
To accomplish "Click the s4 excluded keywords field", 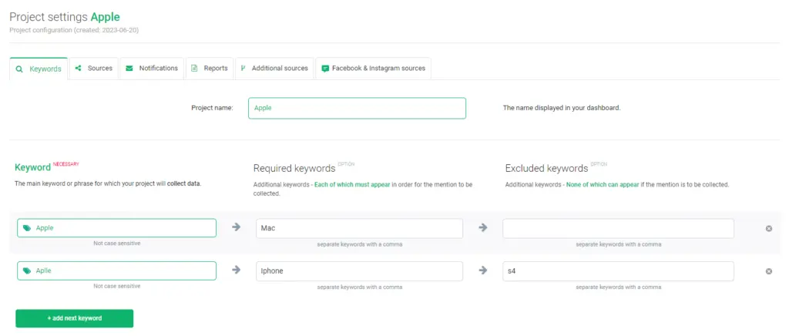I will [618, 271].
